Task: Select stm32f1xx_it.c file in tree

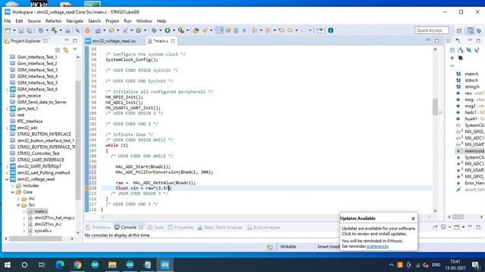Action: tap(48, 224)
